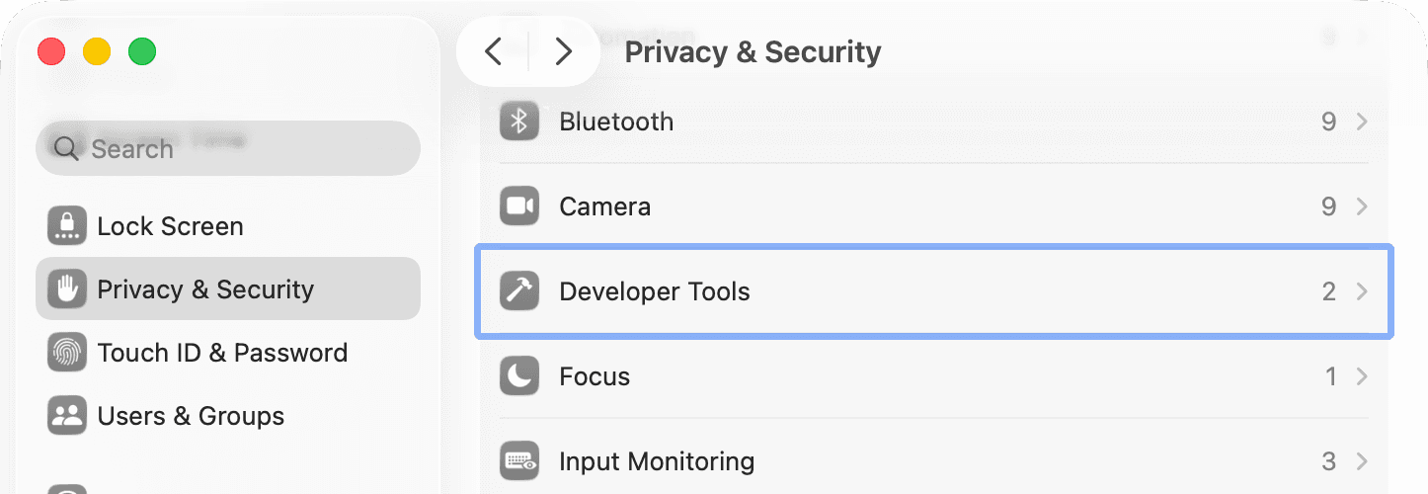Open Touch ID & Password settings
The image size is (1428, 494).
pos(222,353)
